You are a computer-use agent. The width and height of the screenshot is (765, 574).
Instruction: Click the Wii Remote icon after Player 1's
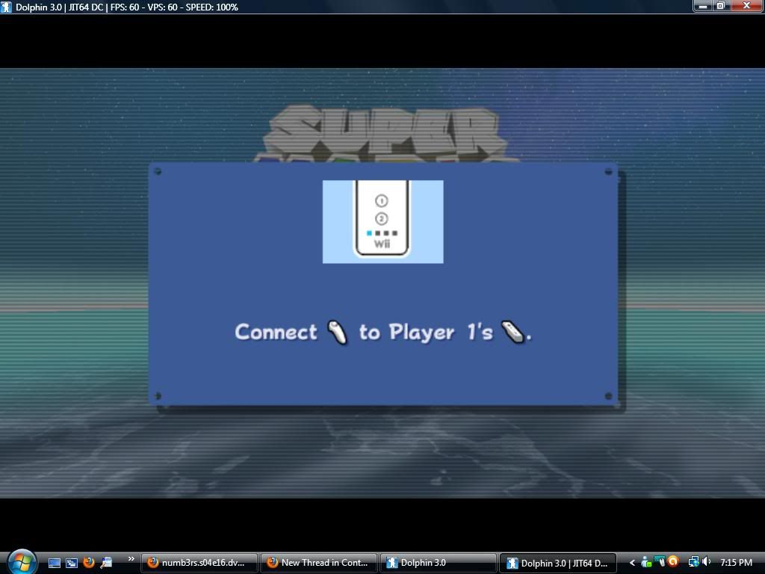[x=513, y=333]
